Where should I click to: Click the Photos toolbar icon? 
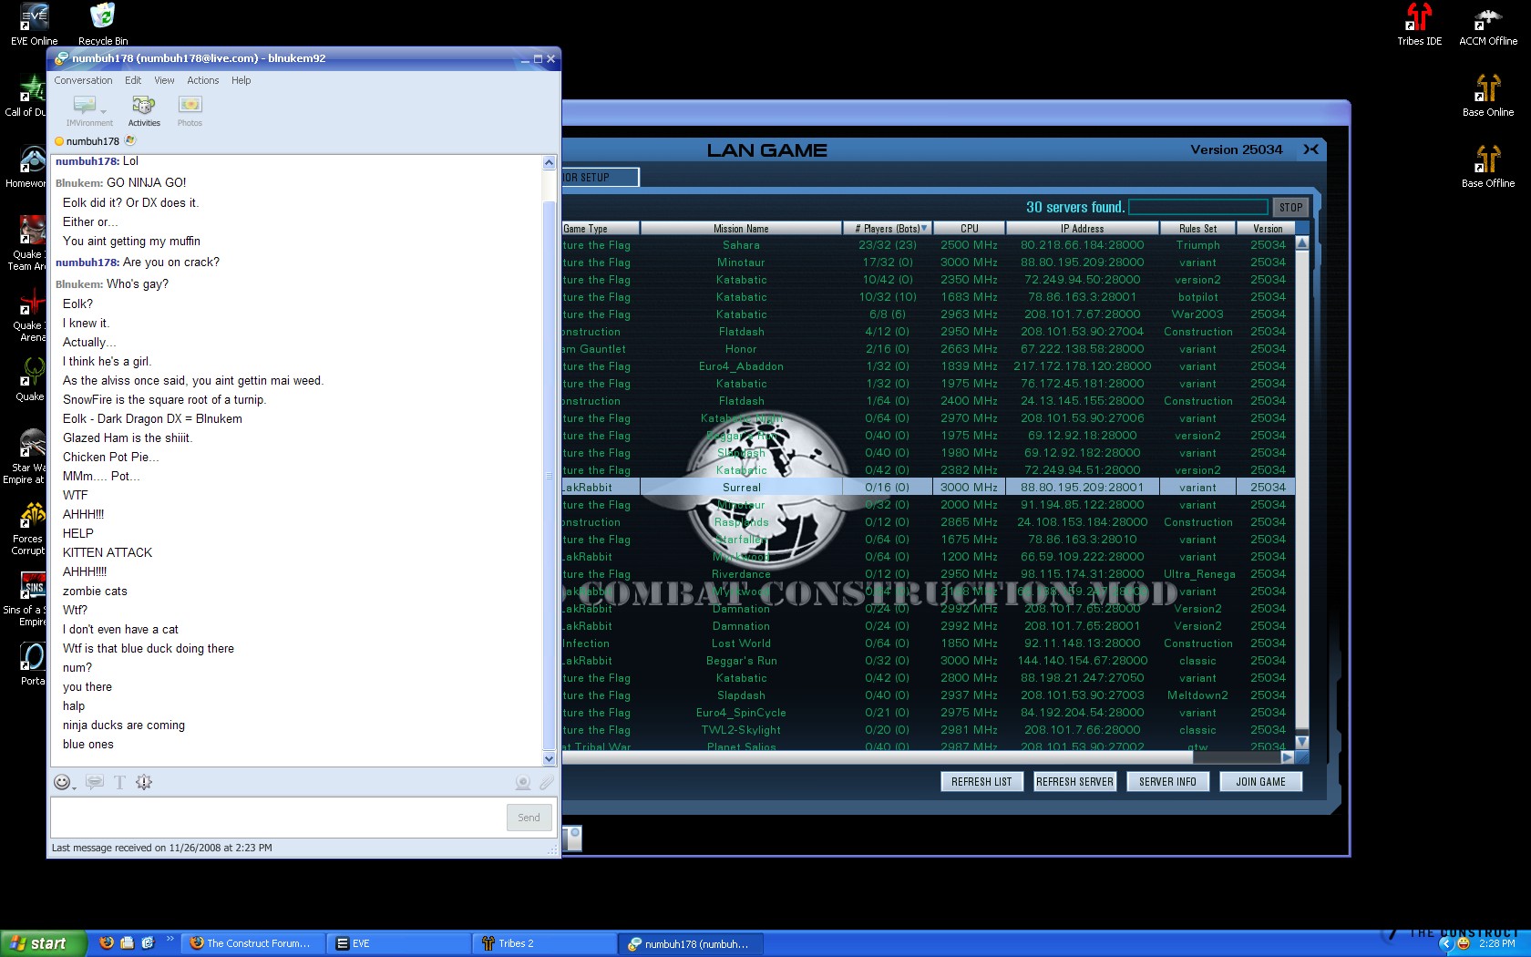point(190,110)
